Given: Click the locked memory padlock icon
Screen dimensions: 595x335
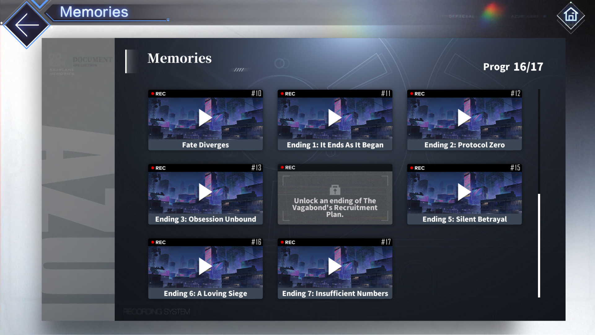Looking at the screenshot, I should [x=335, y=190].
